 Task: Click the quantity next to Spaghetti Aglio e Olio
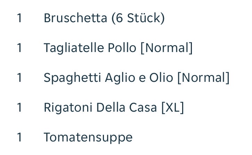(19, 78)
